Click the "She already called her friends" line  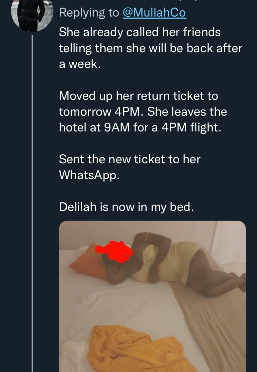point(140,32)
